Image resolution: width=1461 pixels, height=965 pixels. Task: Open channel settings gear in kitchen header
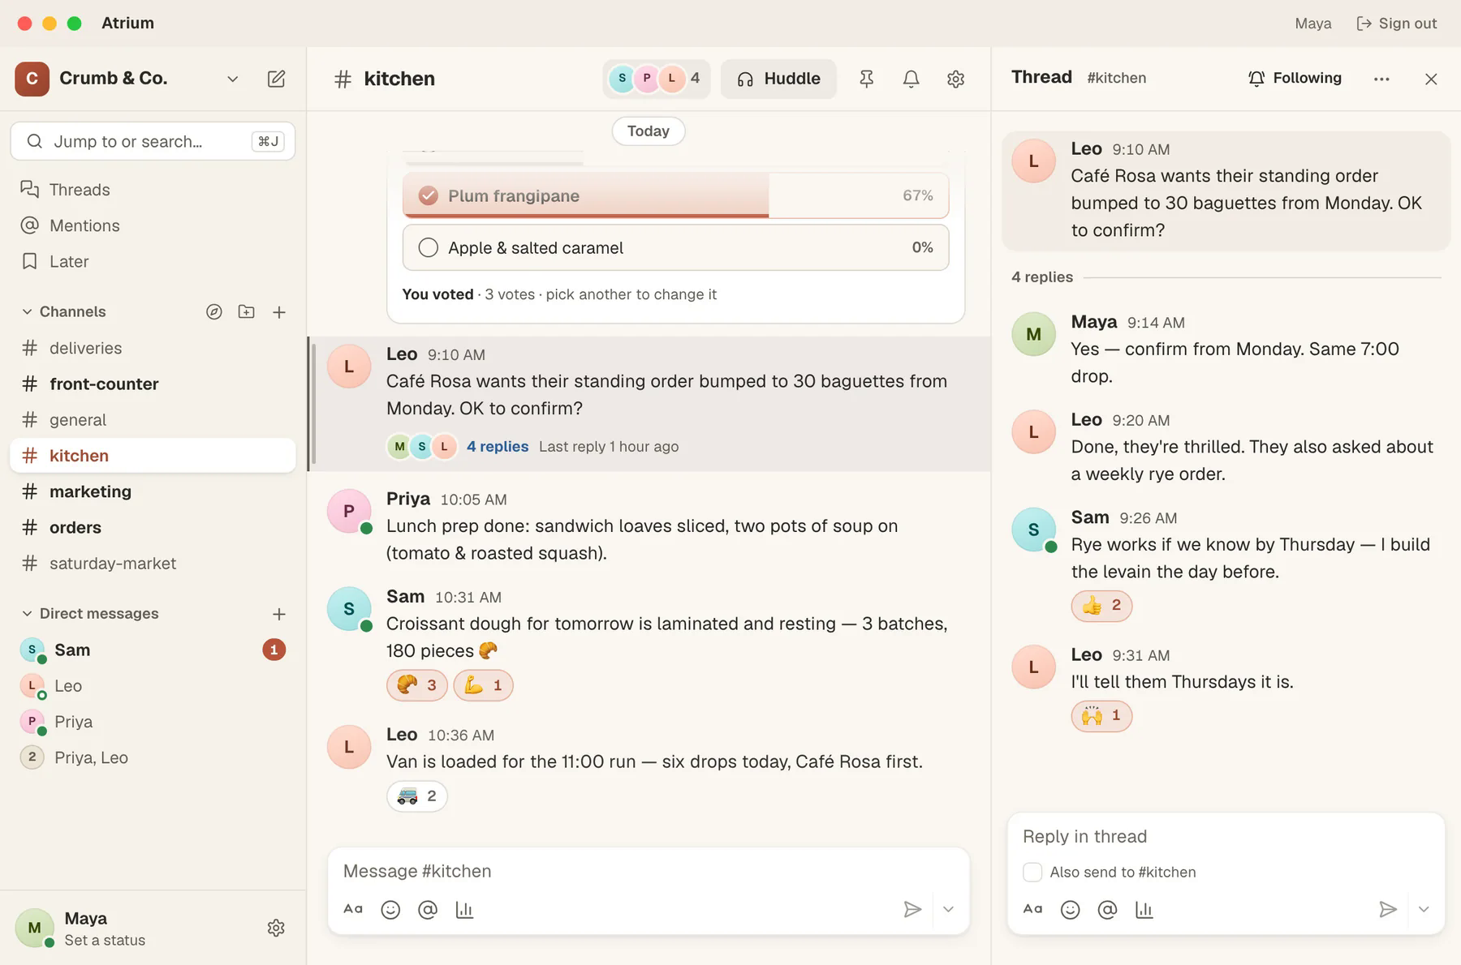(955, 79)
